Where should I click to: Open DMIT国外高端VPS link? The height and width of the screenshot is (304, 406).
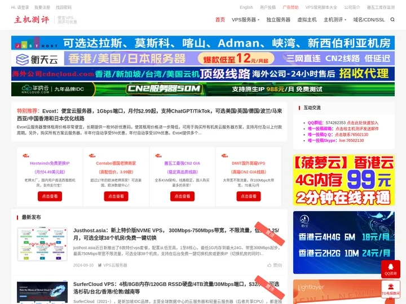249,163
